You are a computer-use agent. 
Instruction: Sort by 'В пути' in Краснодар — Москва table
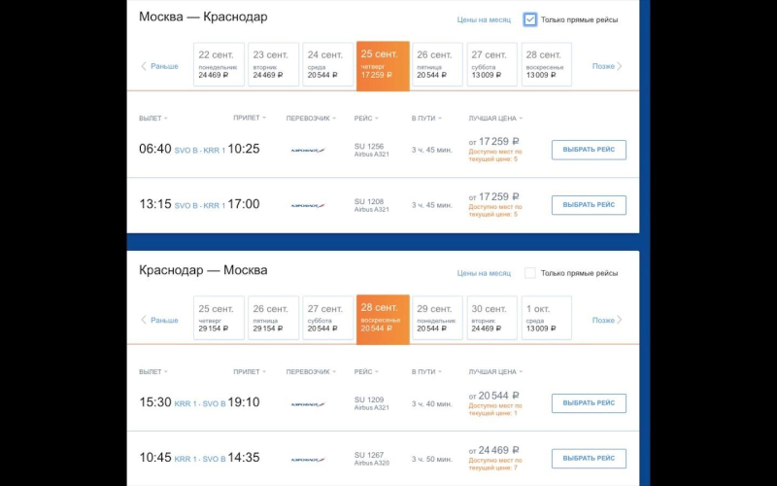click(427, 371)
